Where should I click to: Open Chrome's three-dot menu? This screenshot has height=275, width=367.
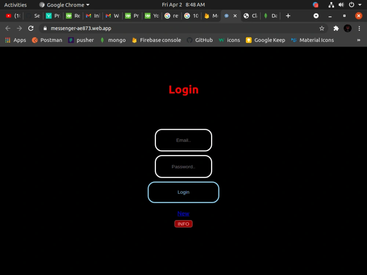(359, 28)
